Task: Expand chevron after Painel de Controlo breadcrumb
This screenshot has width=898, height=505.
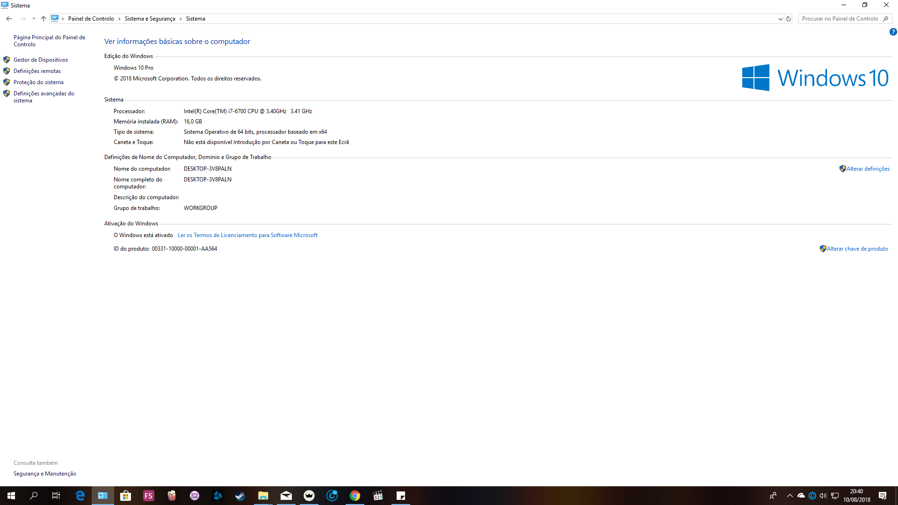Action: 119,19
